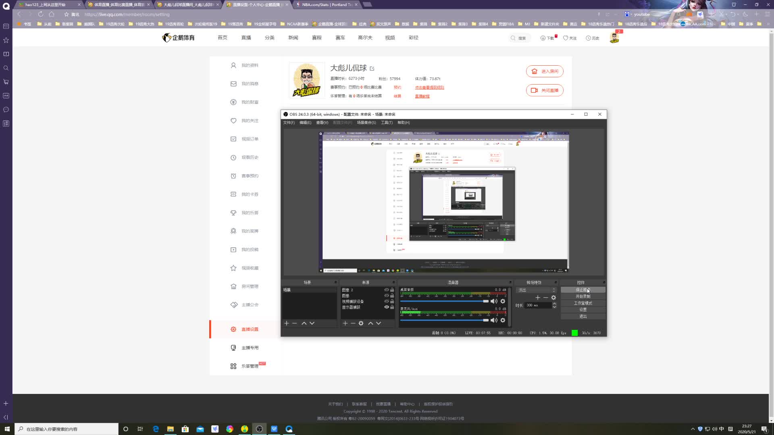Adjust the desktop audio volume slider

coord(486,301)
